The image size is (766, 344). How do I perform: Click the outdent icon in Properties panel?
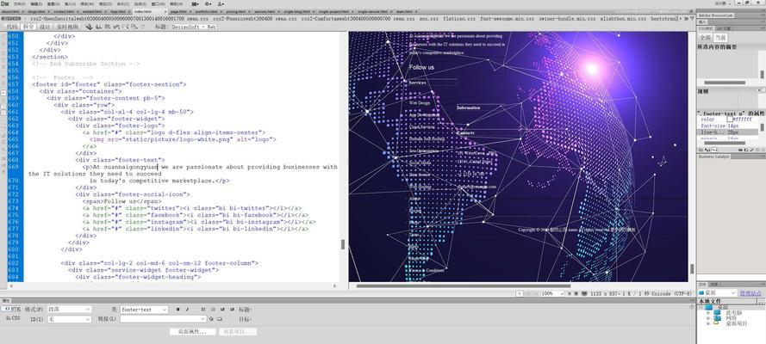click(222, 310)
